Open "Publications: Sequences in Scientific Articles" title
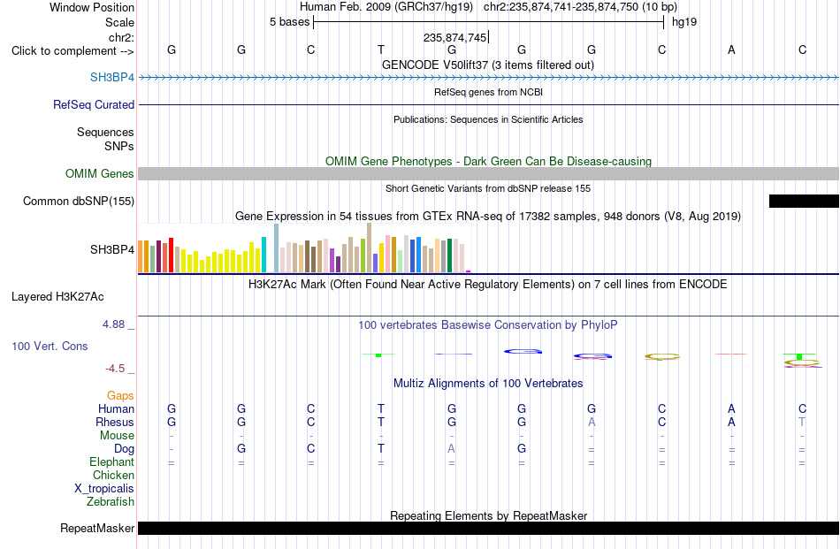Screen dimensions: 840x549 [x=488, y=119]
